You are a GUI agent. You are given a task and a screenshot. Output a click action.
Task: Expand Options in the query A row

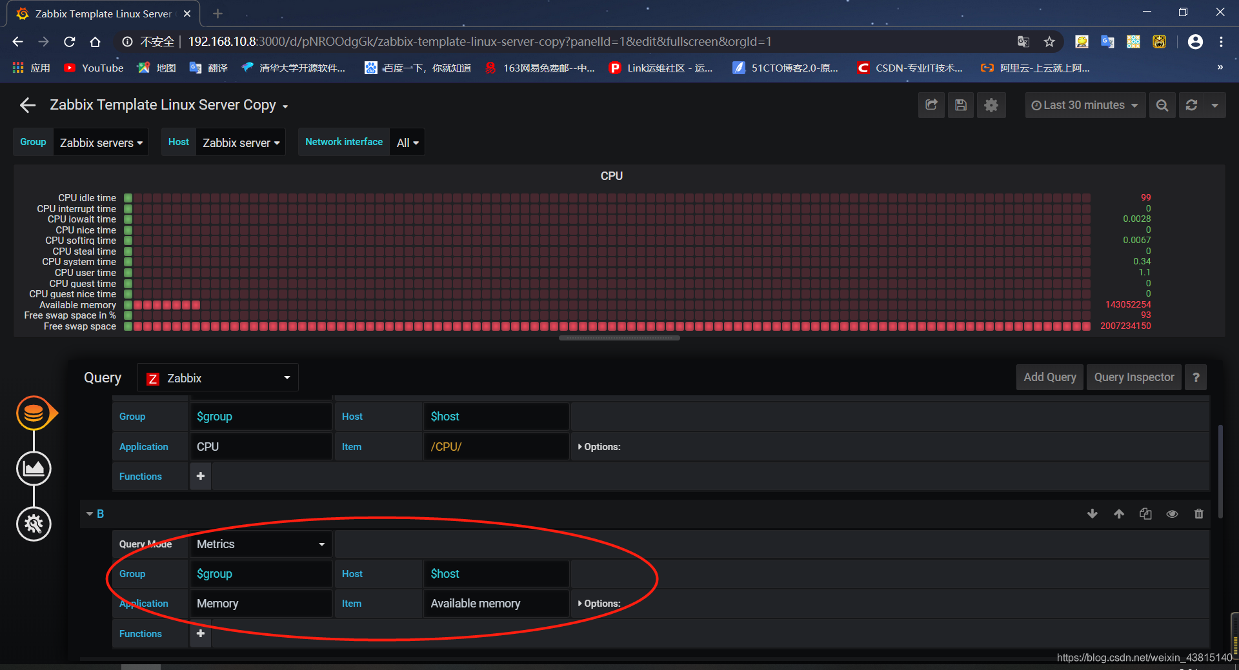pyautogui.click(x=599, y=447)
